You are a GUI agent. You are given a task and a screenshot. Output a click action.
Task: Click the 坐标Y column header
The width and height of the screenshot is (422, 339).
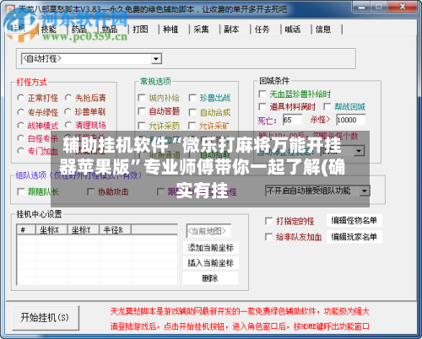(83, 229)
